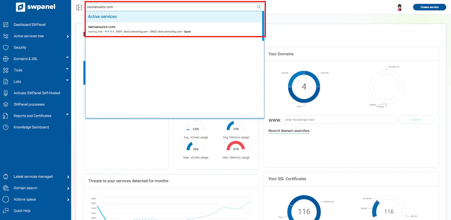Expand the Domain search arrow
This screenshot has height=220, width=451.
point(68,188)
